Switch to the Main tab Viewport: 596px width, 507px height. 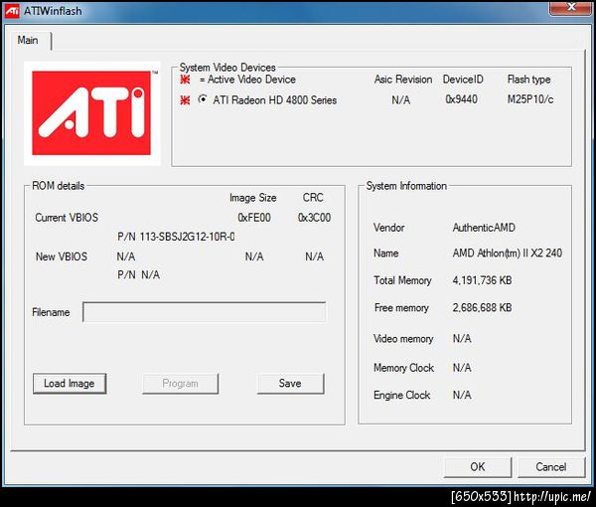pos(28,40)
